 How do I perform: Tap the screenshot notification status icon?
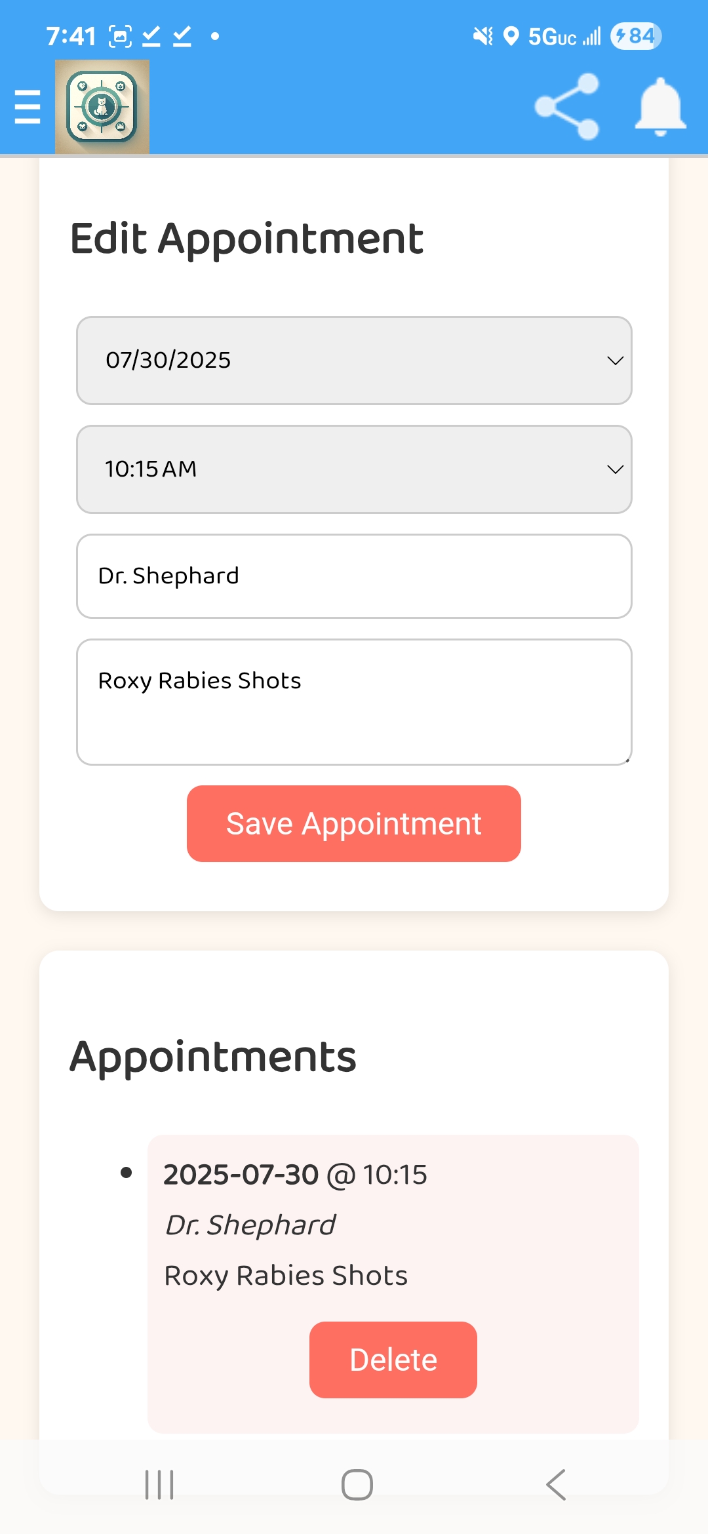(120, 36)
